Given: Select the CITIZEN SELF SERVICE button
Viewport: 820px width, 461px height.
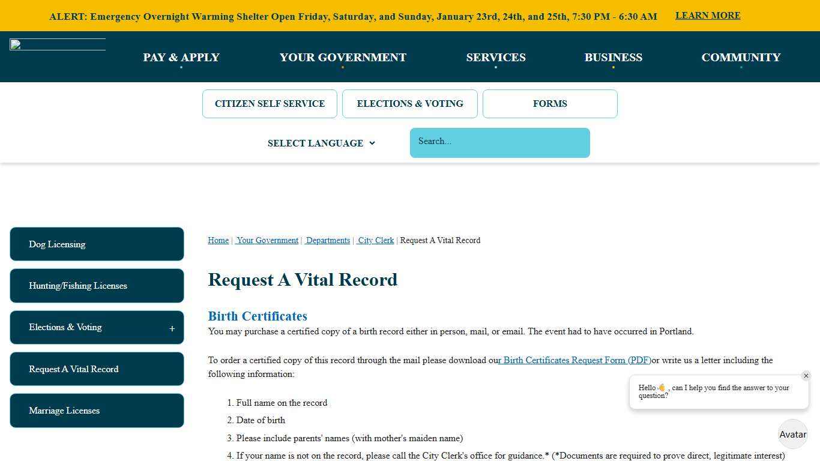Looking at the screenshot, I should [270, 103].
